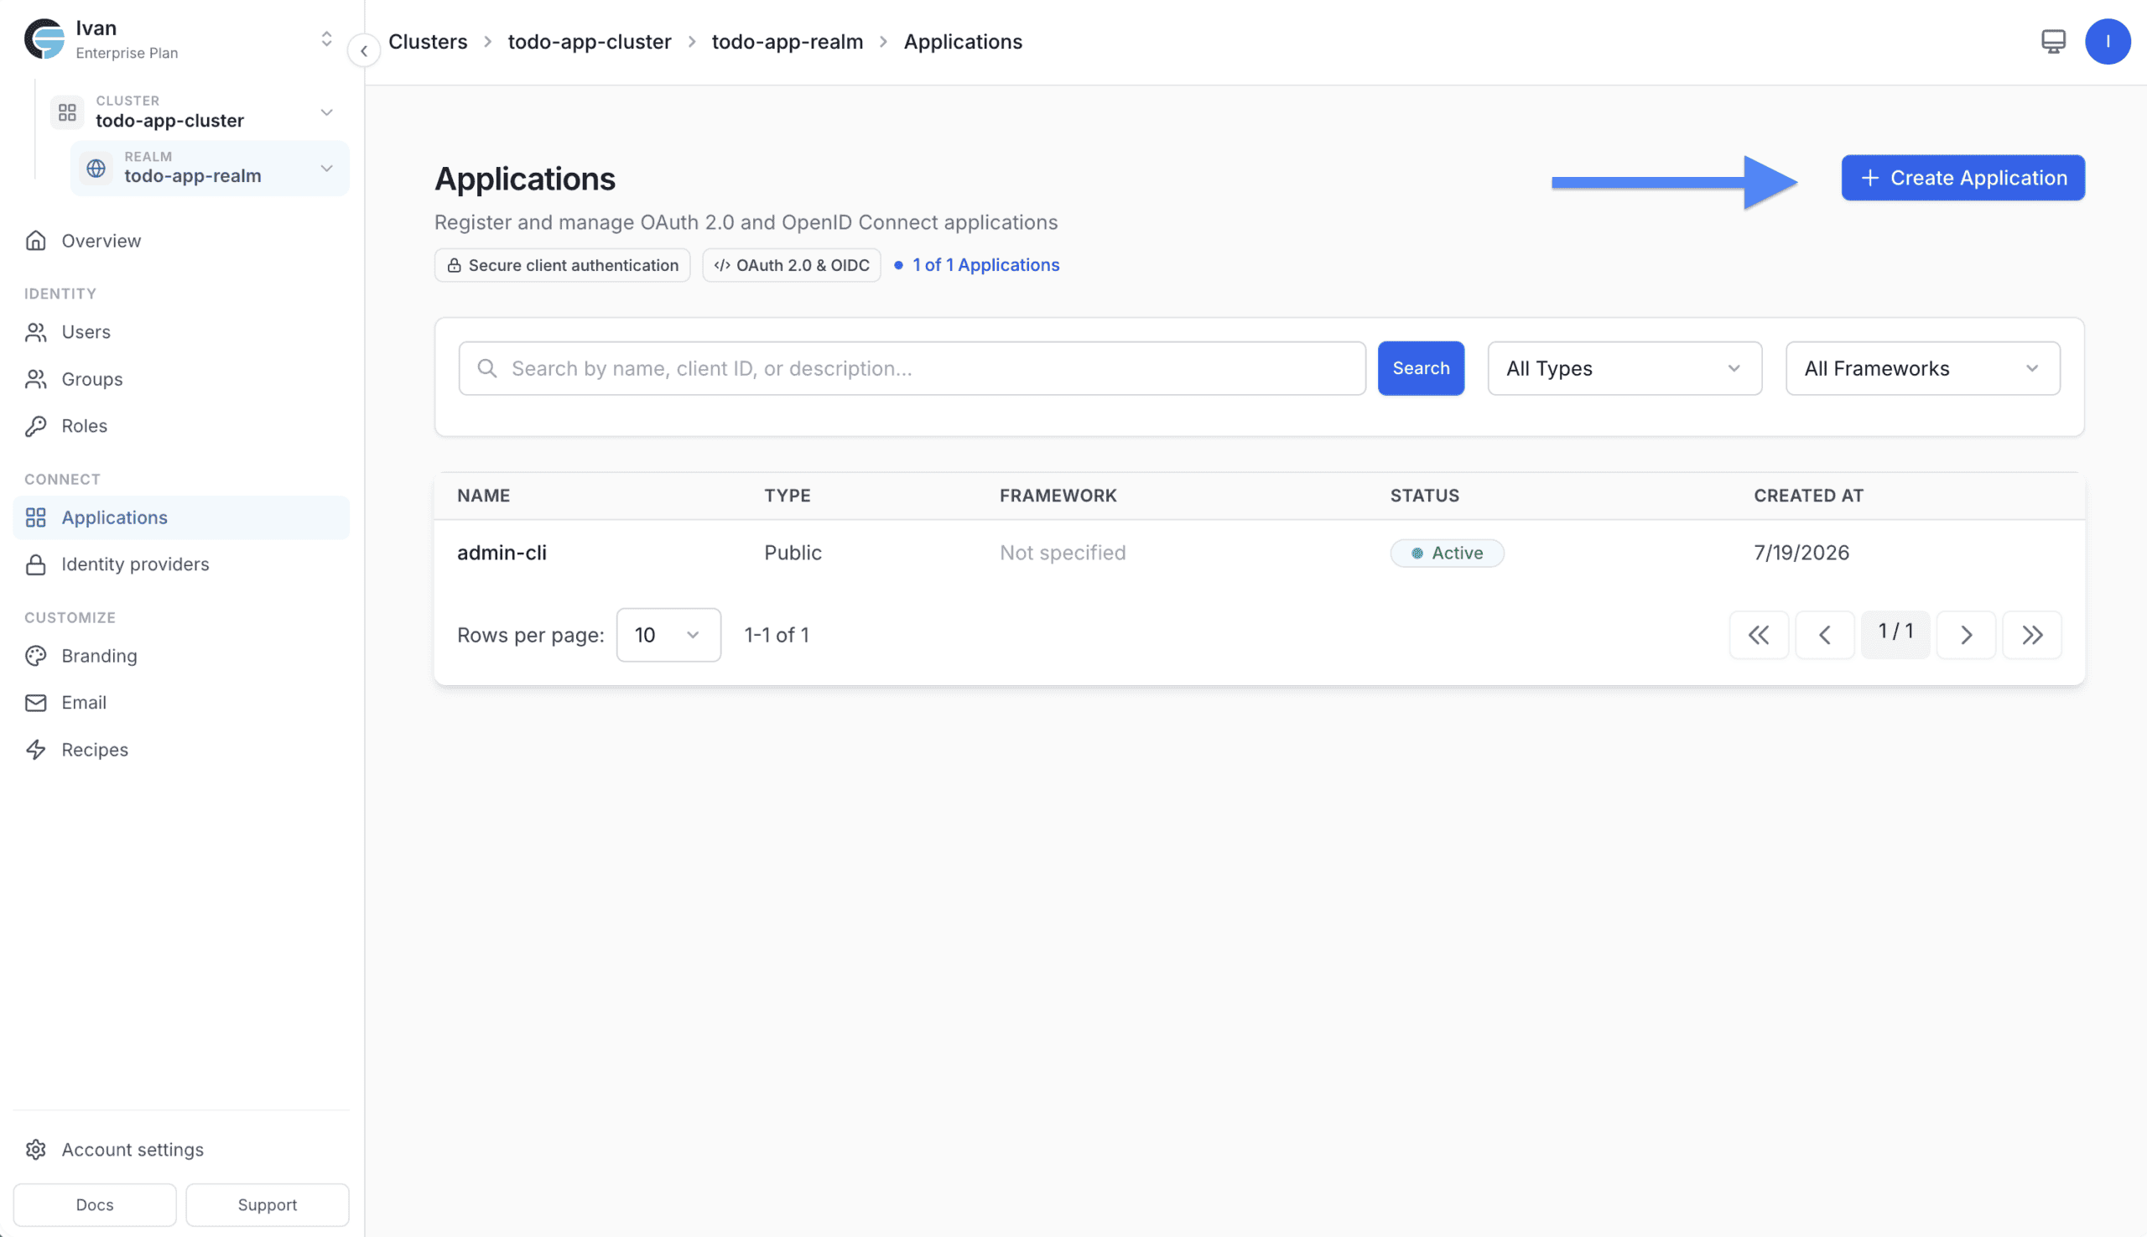Open the user avatar menu labeled I
The image size is (2147, 1237).
click(x=2107, y=42)
